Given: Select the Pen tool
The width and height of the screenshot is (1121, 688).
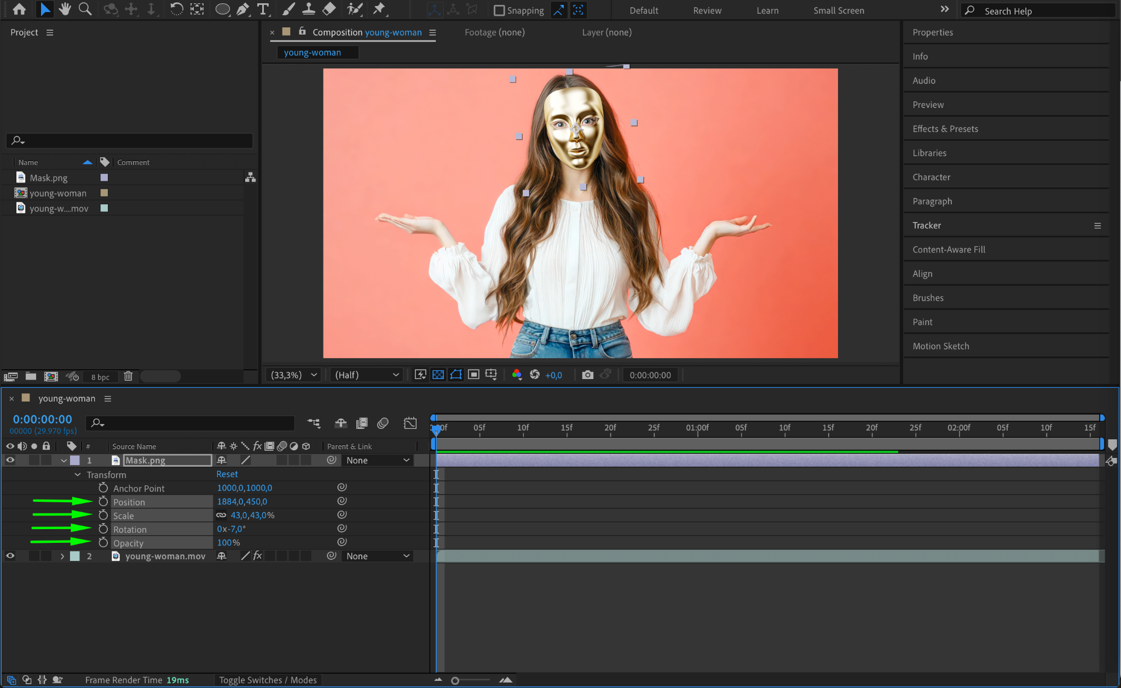Looking at the screenshot, I should click(242, 9).
